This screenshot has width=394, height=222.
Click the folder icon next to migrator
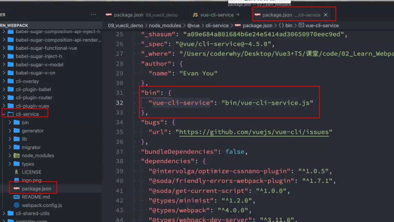click(x=17, y=147)
